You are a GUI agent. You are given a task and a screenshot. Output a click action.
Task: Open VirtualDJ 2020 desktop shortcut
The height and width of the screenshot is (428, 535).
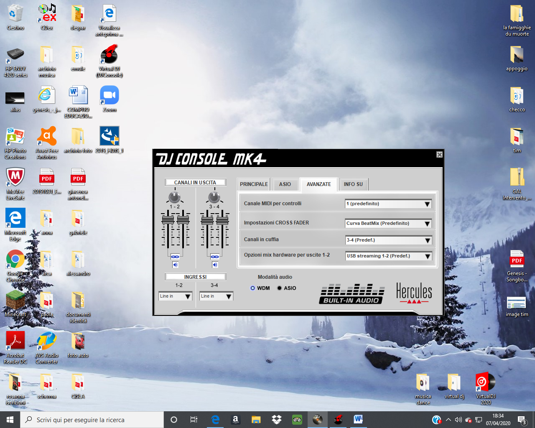click(x=486, y=389)
